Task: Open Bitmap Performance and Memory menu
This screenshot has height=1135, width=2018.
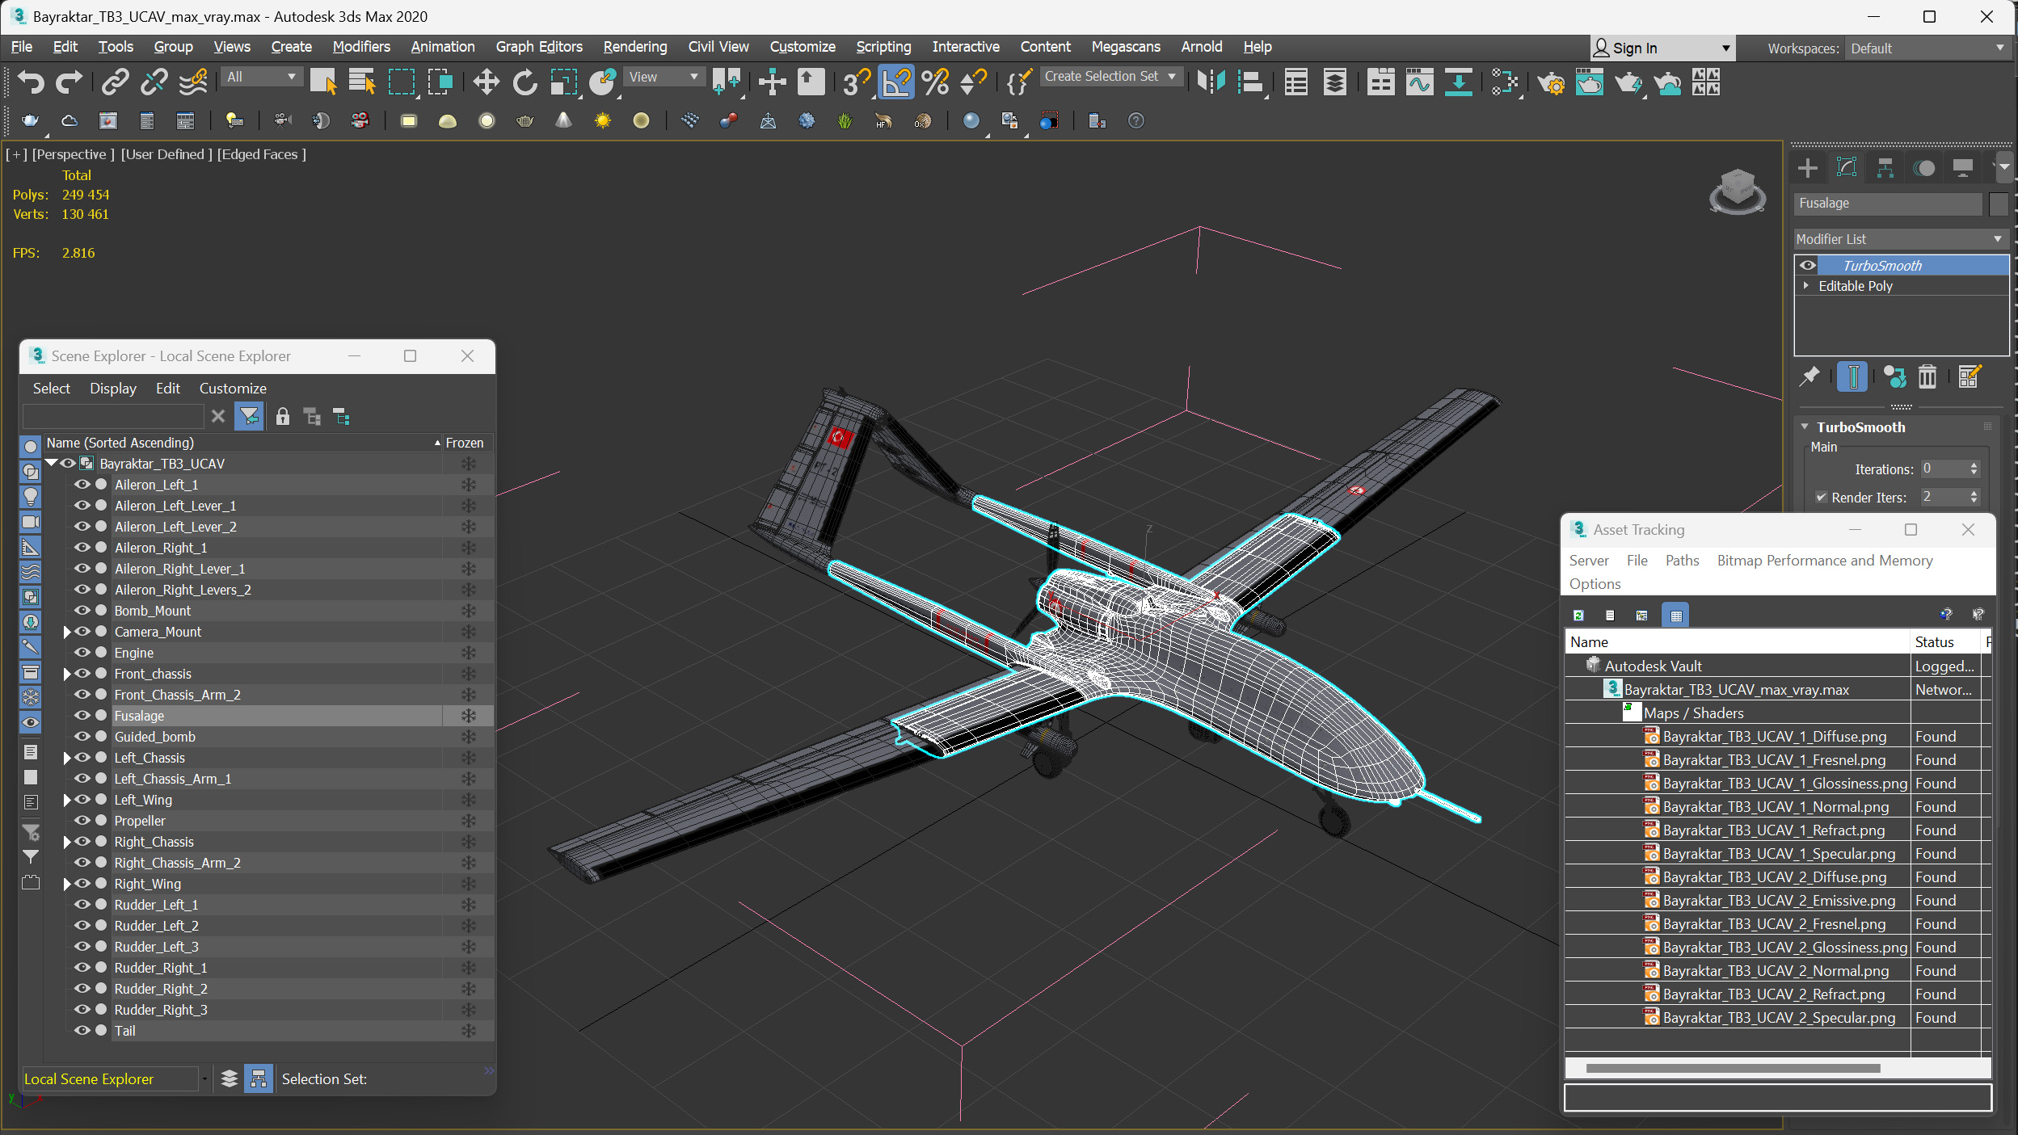Action: pos(1825,561)
